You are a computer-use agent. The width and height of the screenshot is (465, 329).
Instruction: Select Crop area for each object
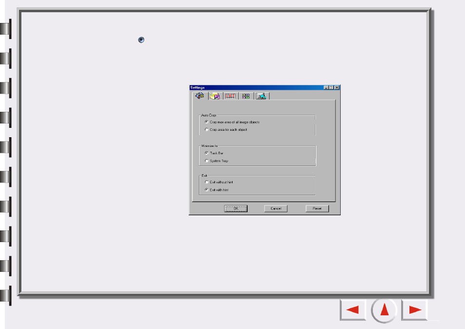click(x=226, y=130)
